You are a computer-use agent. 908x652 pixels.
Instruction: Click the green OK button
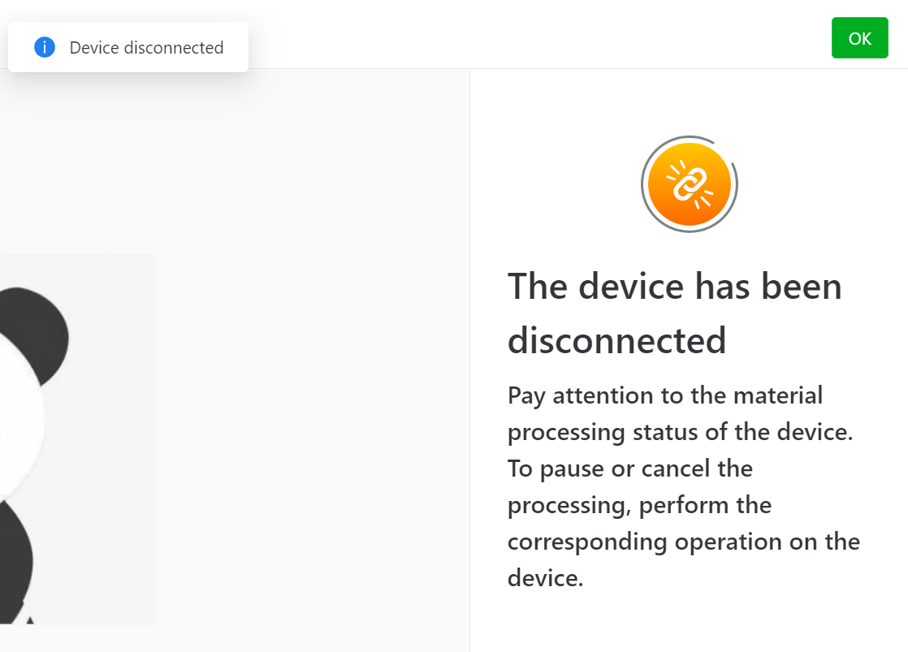tap(859, 38)
